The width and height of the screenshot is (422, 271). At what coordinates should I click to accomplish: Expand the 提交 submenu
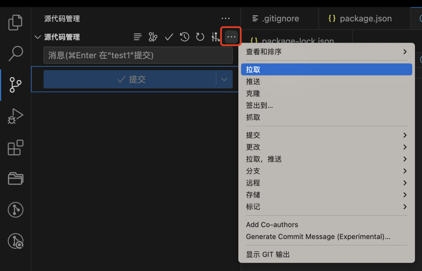click(x=327, y=135)
